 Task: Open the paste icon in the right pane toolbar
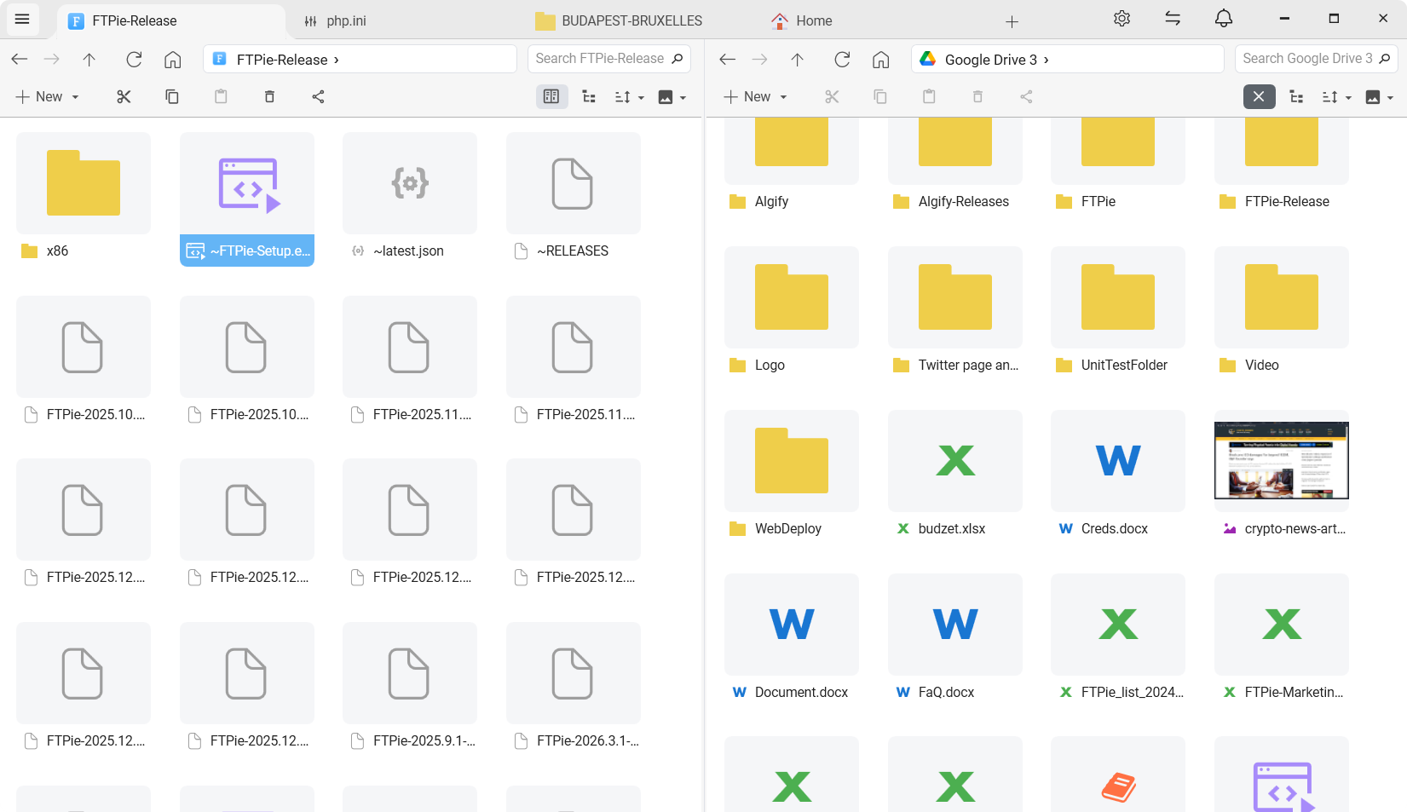(928, 96)
